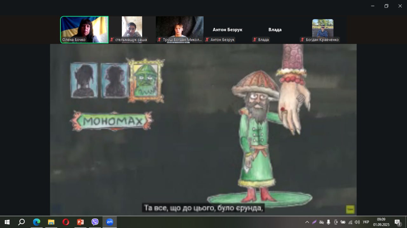407x228 pixels.
Task: Click the purple feather tray icon
Action: click(314, 222)
